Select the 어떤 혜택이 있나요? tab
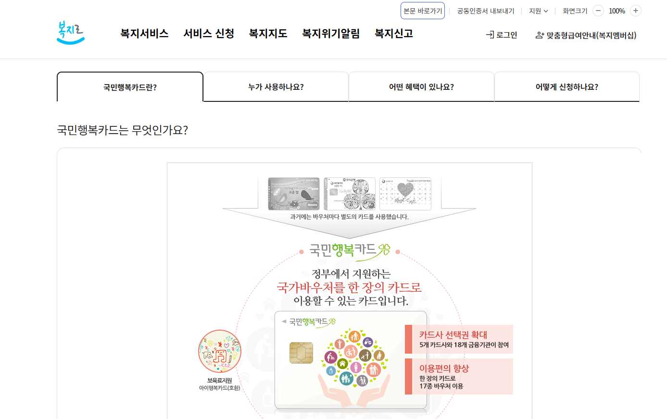 pos(421,87)
